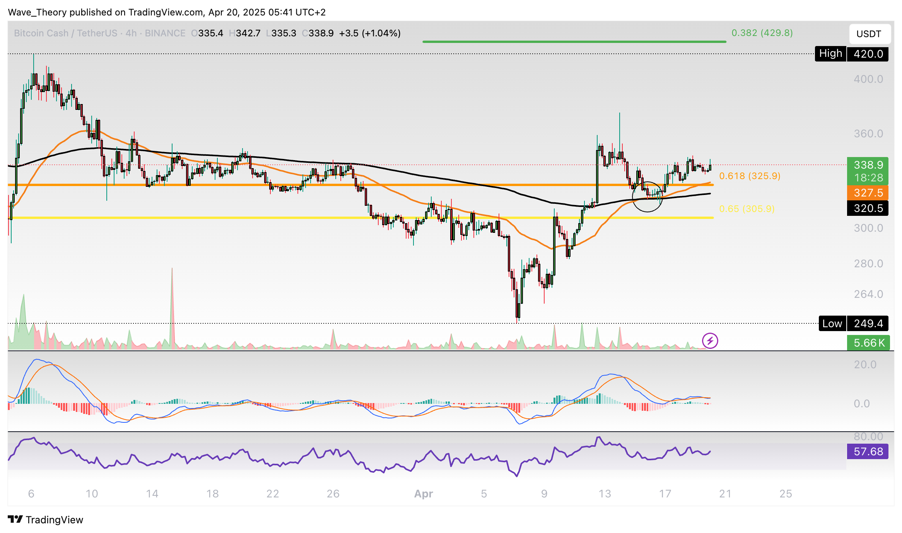Click the Bitcoin Cash / TetherUS symbol title
This screenshot has height=533, width=902.
tap(65, 33)
